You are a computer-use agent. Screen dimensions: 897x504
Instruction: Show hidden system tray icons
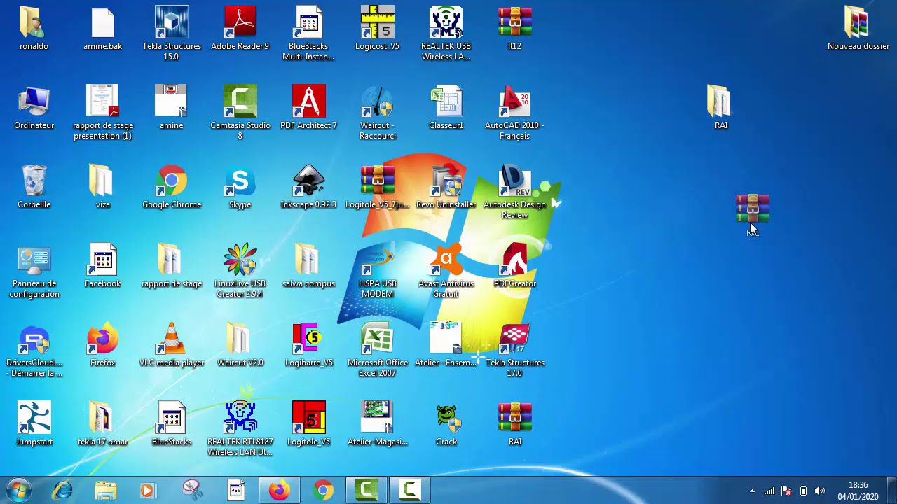[x=752, y=491]
